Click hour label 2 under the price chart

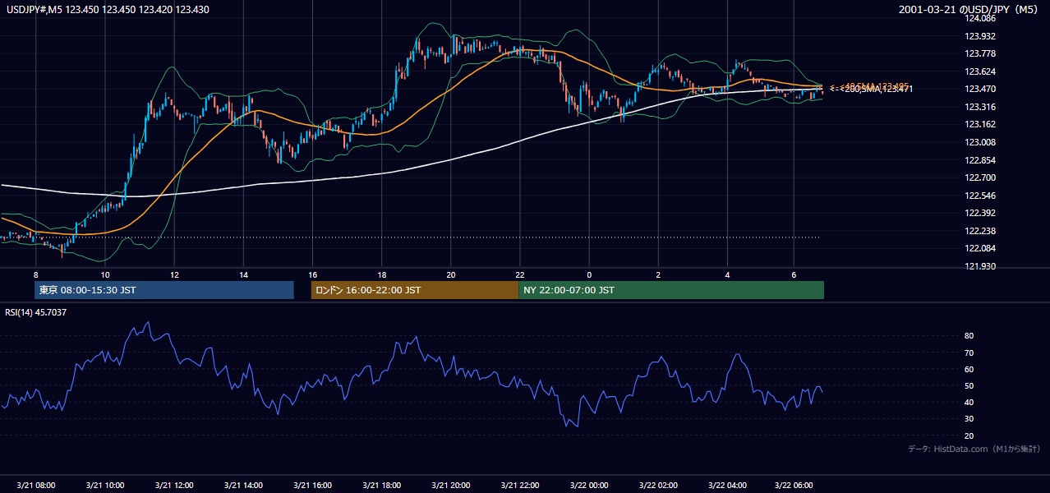tap(658, 274)
